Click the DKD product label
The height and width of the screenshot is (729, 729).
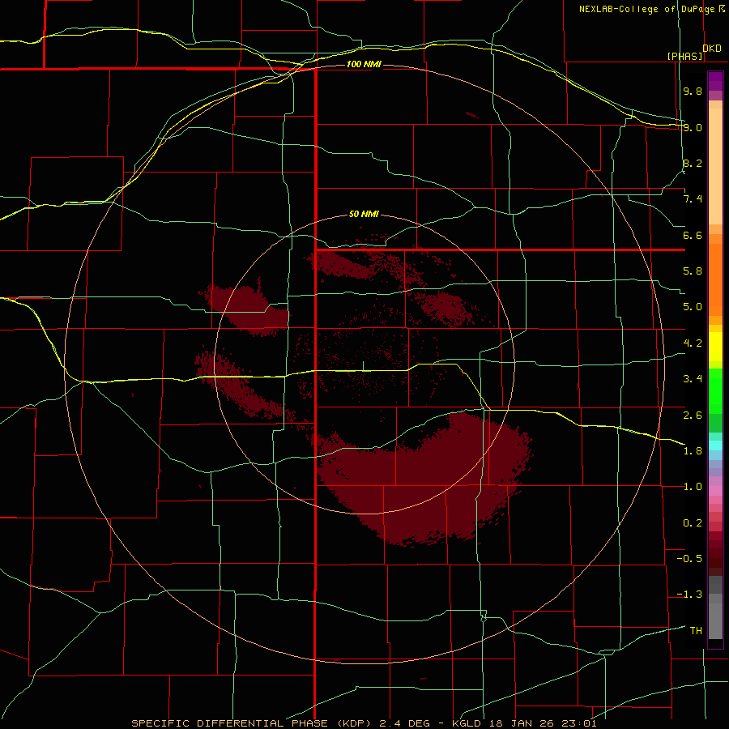click(712, 49)
